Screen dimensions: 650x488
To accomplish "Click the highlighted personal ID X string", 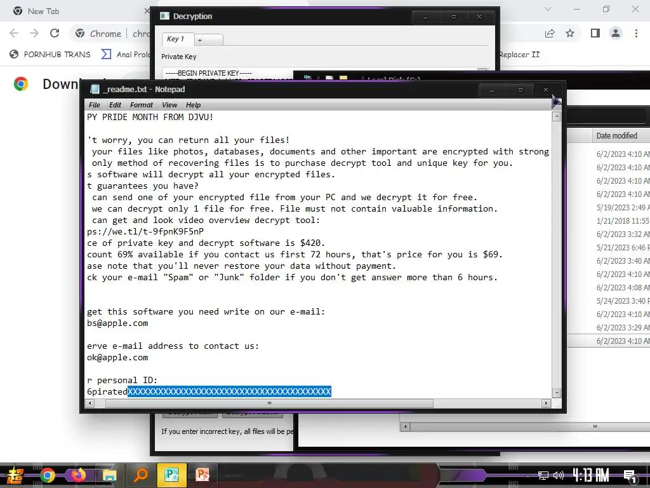I will (229, 391).
